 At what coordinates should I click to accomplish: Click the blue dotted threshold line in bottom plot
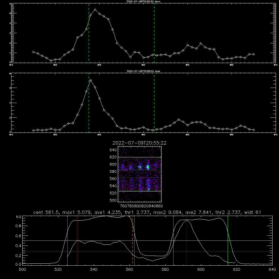click(147, 252)
